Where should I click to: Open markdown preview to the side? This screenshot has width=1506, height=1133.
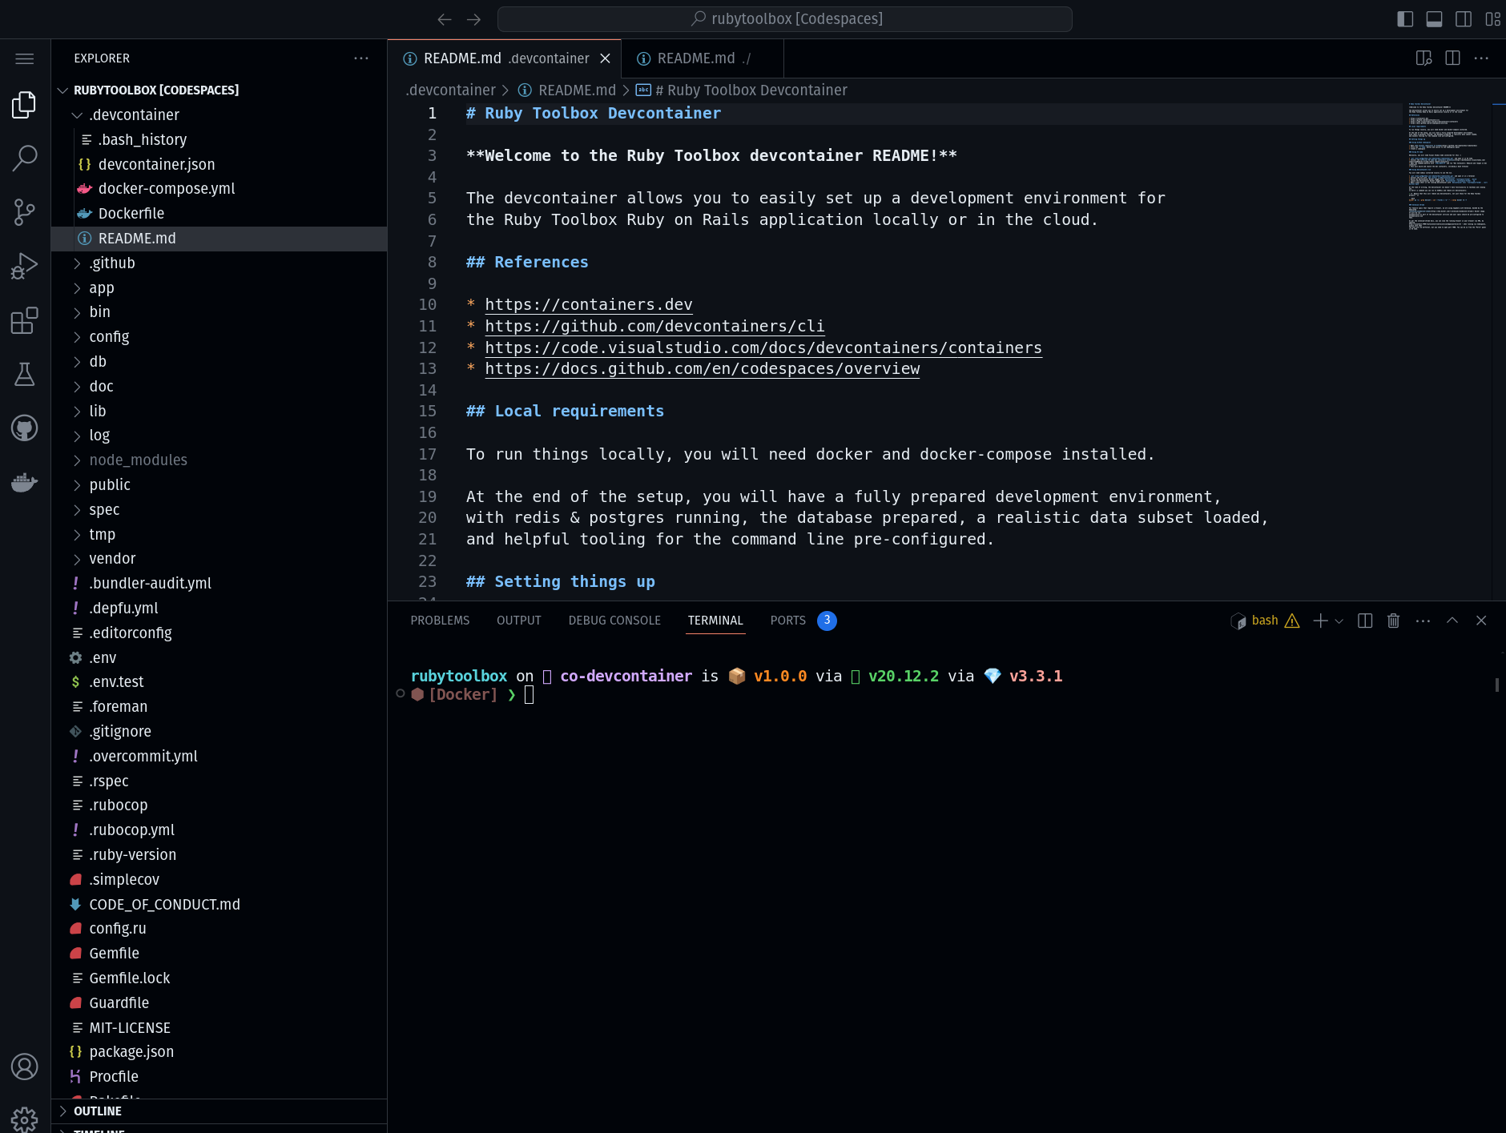(x=1423, y=58)
